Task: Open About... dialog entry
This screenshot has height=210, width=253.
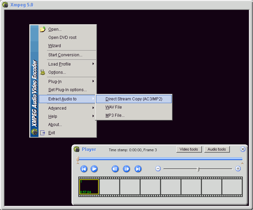Action: [x=68, y=125]
